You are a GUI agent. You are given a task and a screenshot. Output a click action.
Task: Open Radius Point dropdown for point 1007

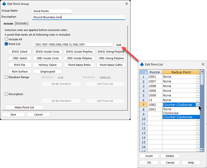[x=198, y=82]
